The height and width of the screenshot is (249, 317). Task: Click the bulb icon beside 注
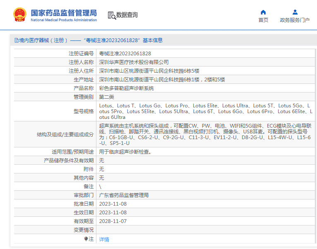pos(86,239)
